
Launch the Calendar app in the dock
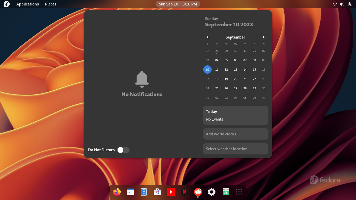(x=130, y=192)
